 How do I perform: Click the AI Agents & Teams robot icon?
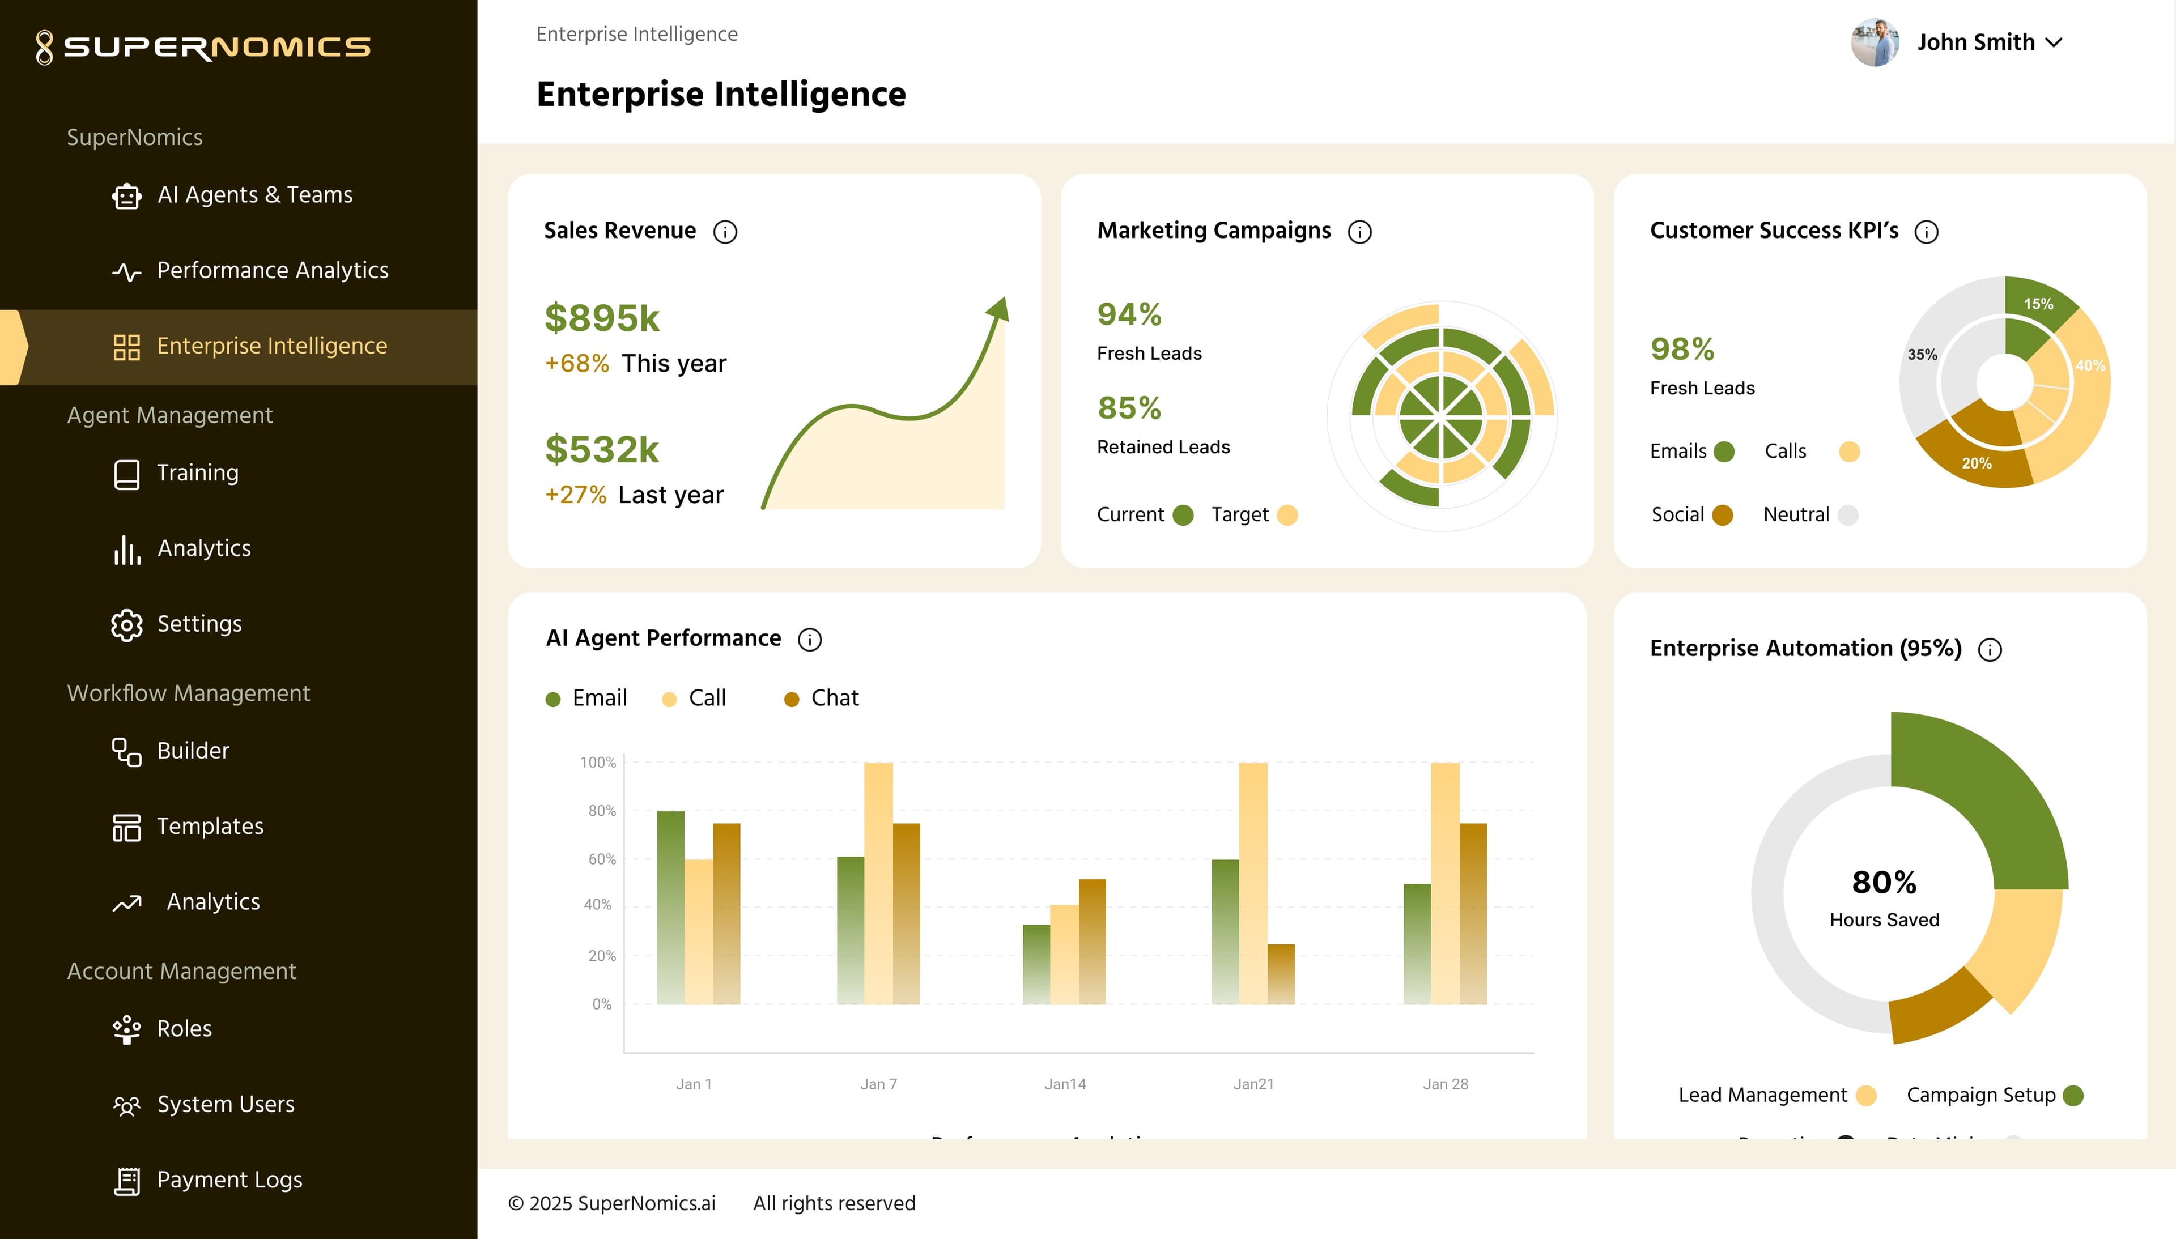[x=127, y=195]
